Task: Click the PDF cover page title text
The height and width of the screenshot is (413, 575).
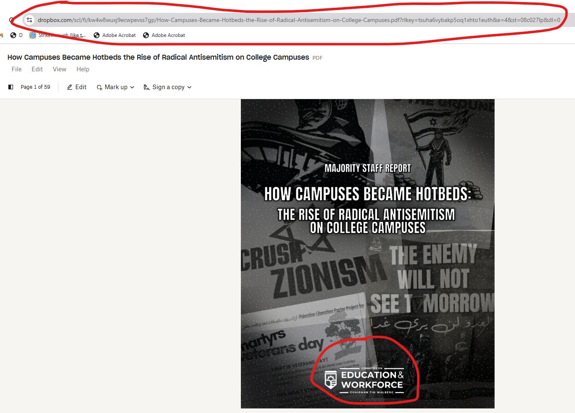Action: (x=367, y=194)
